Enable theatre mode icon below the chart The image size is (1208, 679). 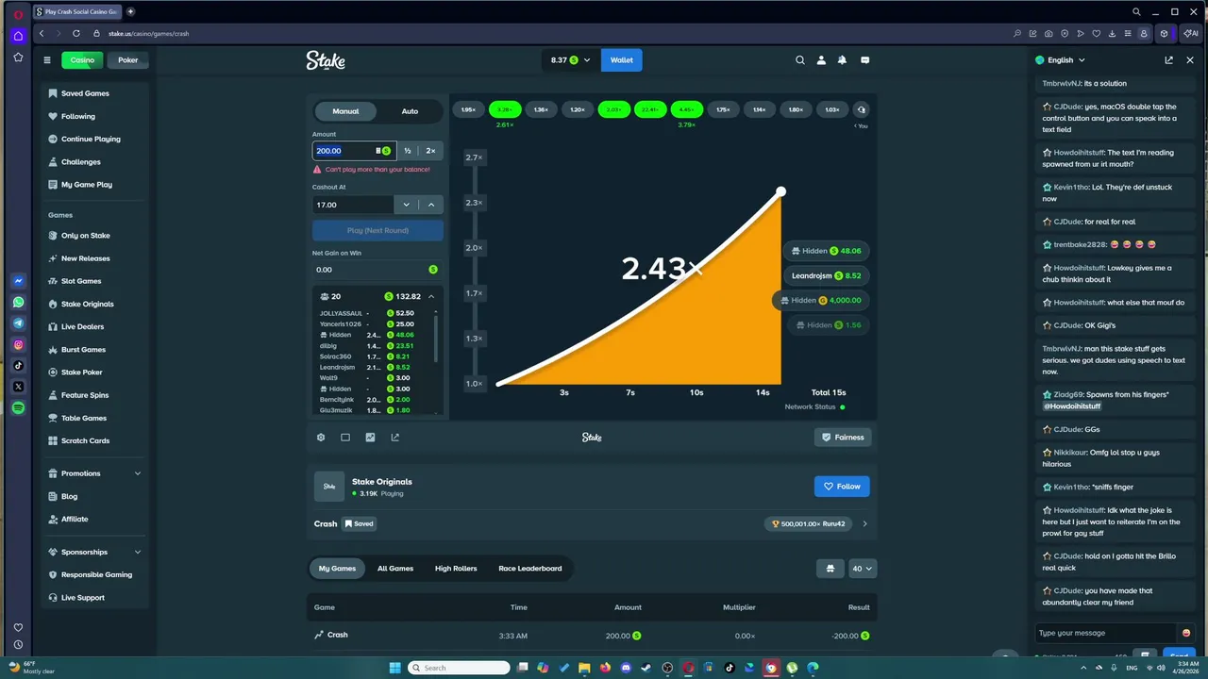[x=345, y=438]
